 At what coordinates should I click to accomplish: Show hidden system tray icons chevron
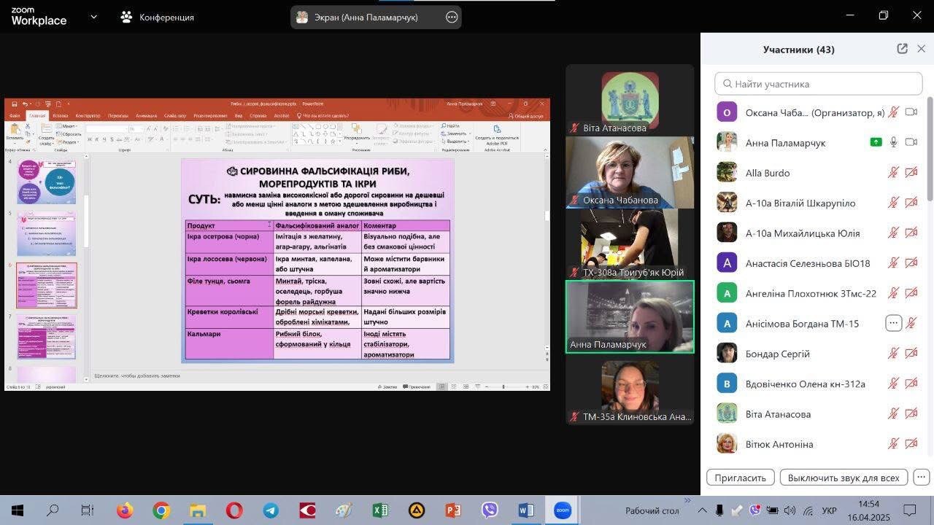coord(702,510)
